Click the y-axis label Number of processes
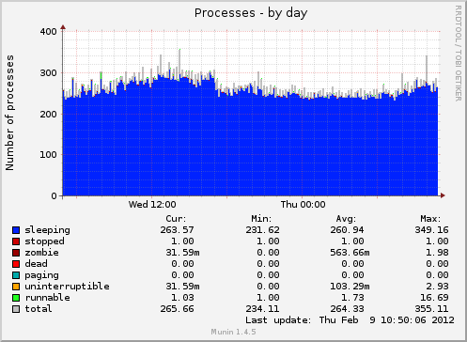The image size is (467, 342). [x=9, y=113]
